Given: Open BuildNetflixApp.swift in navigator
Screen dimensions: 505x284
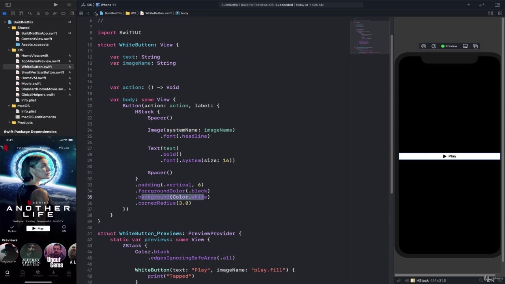Looking at the screenshot, I should point(39,33).
